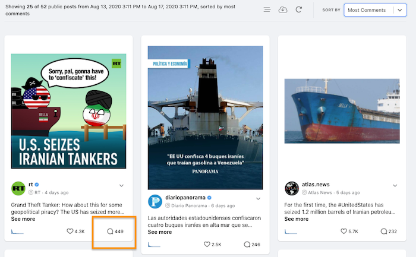The image size is (416, 257).
Task: Open the atlas.news account name link
Action: 316,185
